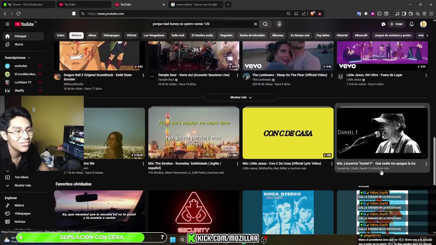Click the Brave Shields lion icon
The image size is (436, 245).
coord(313,14)
